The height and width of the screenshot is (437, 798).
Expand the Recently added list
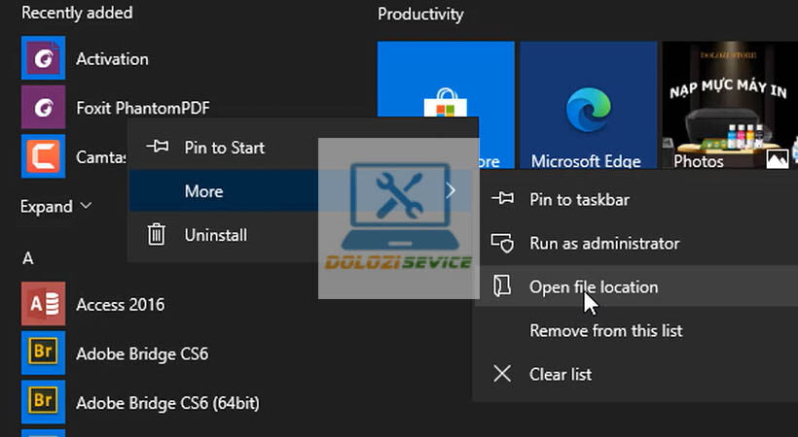point(56,206)
